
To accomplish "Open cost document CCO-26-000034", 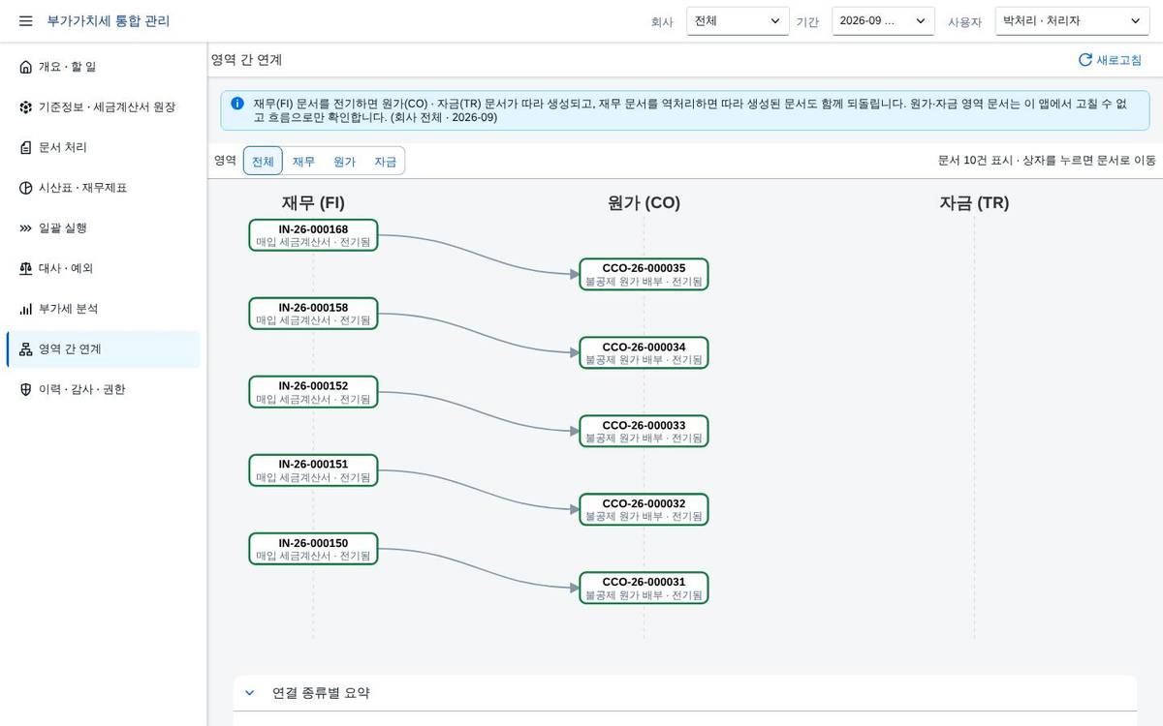I will (644, 352).
